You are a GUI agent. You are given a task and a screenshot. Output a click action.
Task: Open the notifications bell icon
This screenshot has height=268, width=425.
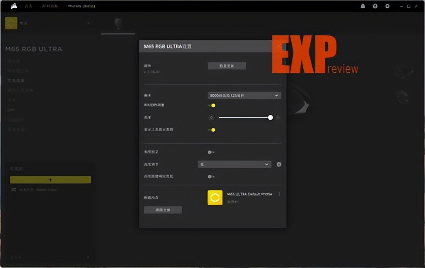(x=363, y=6)
